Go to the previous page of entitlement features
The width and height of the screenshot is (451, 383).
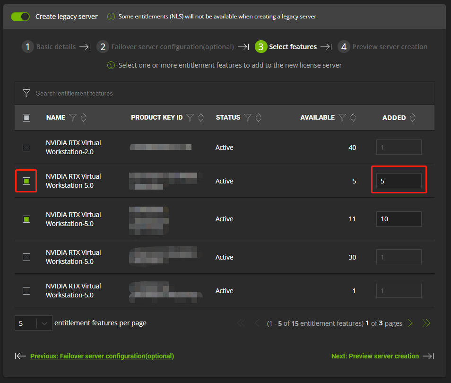pyautogui.click(x=257, y=323)
